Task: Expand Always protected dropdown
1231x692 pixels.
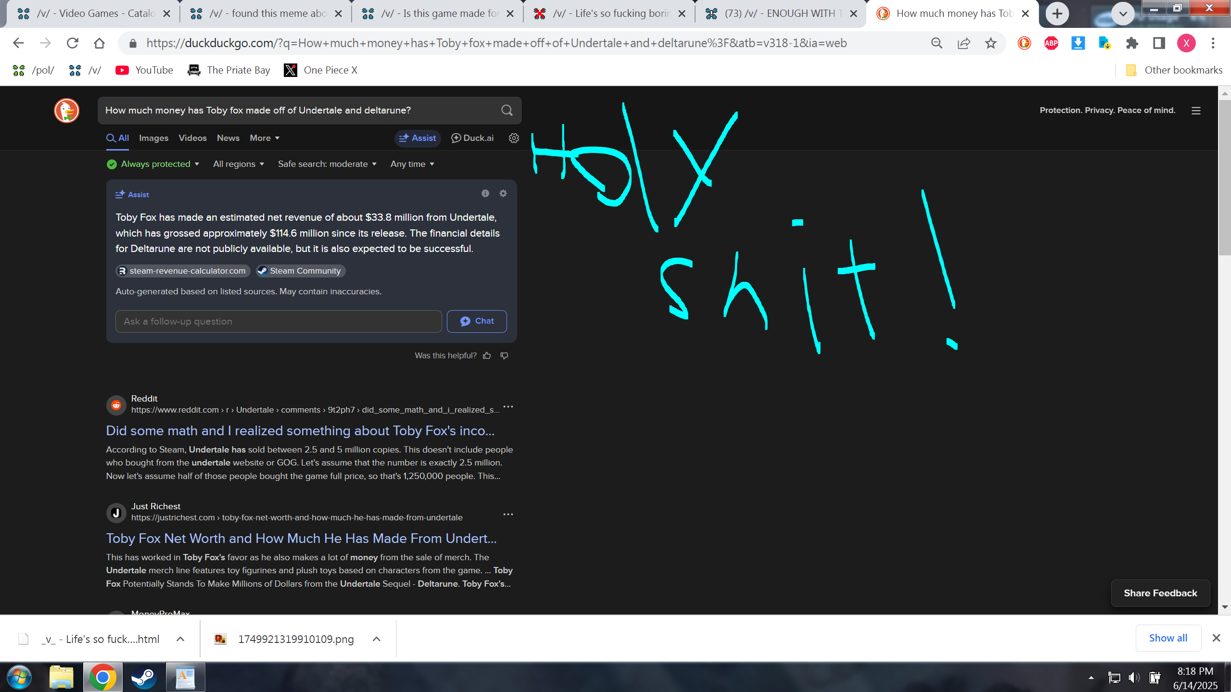Action: (x=153, y=164)
